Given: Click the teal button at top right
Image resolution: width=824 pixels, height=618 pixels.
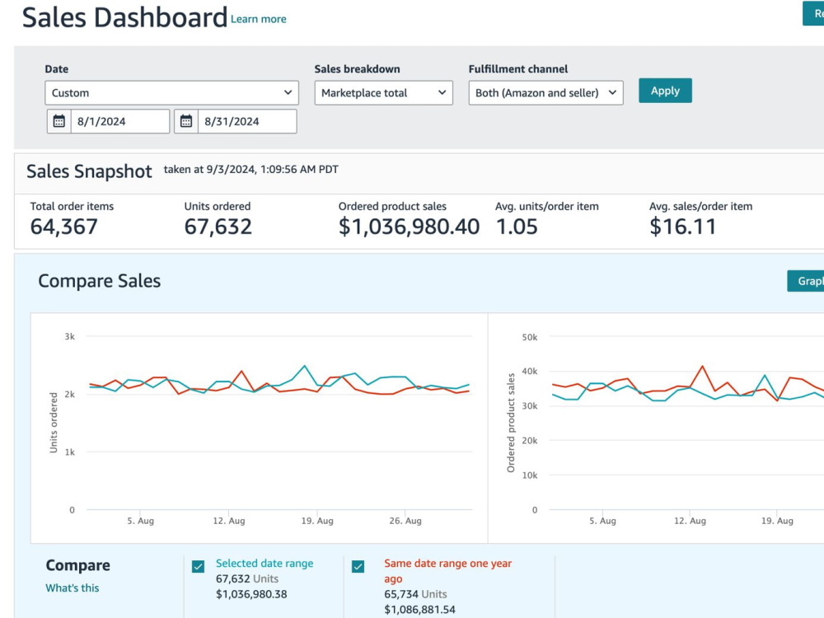Looking at the screenshot, I should [813, 14].
